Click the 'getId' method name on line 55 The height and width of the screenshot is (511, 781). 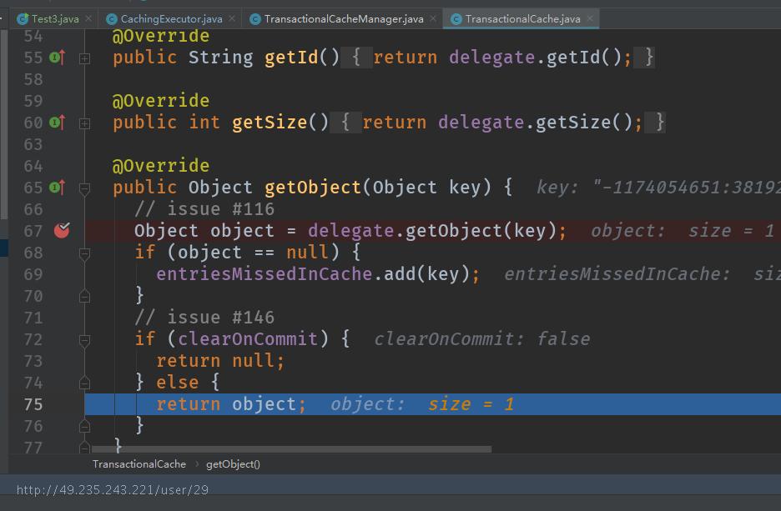(291, 58)
